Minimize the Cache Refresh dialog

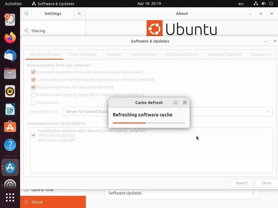click(176, 103)
